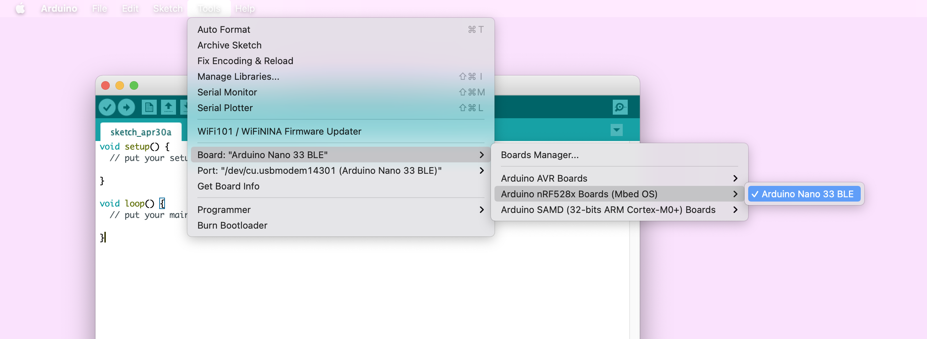Open a sketch with the up-arrow icon
Image resolution: width=927 pixels, height=339 pixels.
click(x=169, y=107)
